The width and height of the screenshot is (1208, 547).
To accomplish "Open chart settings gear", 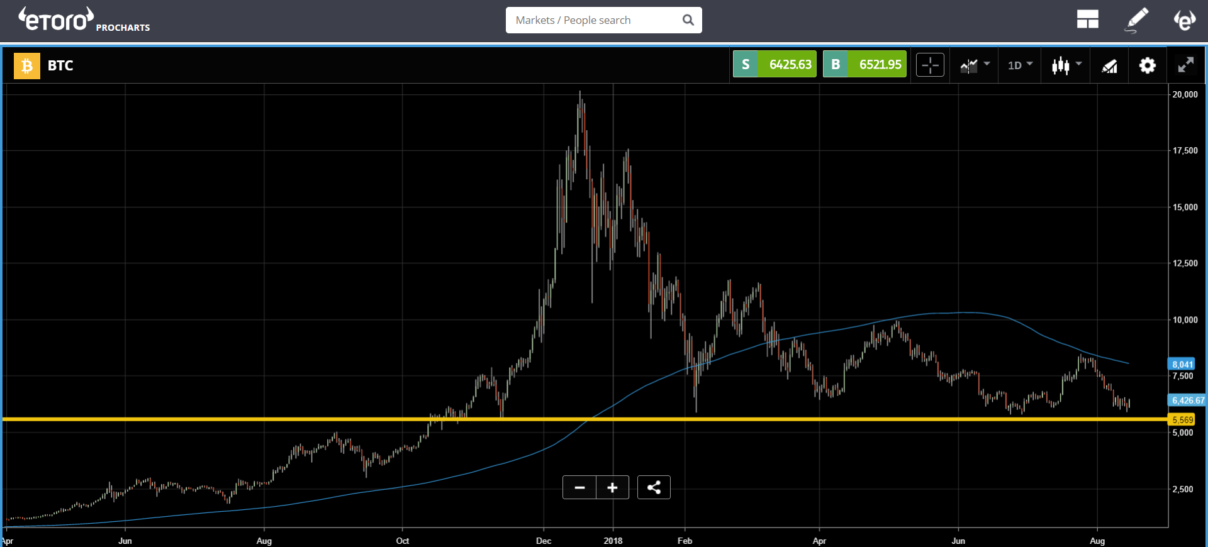I will click(1147, 65).
